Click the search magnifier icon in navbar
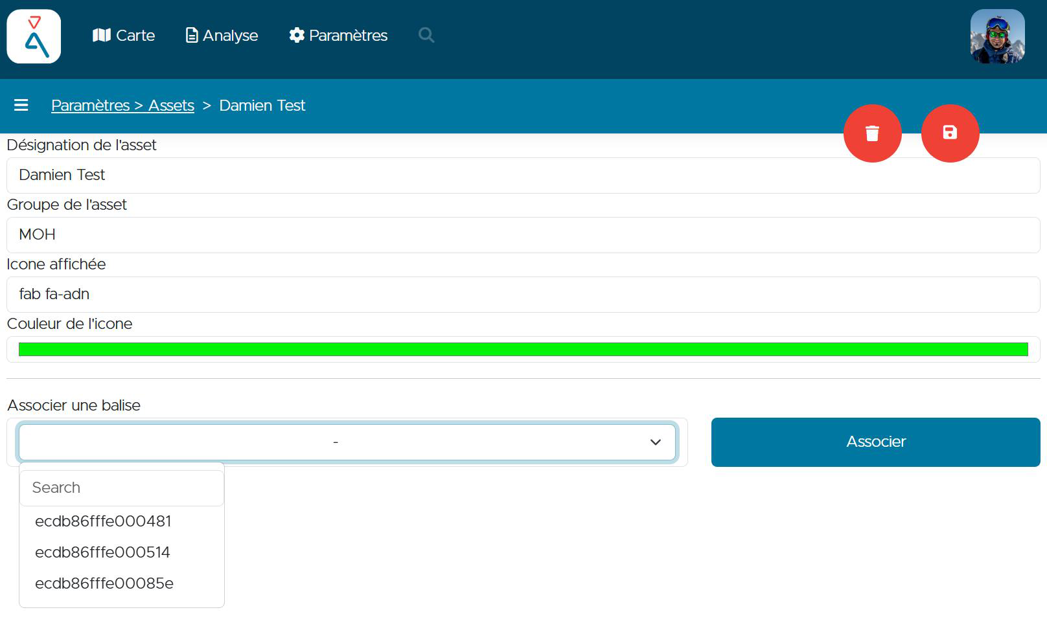1047x621 pixels. coord(426,35)
